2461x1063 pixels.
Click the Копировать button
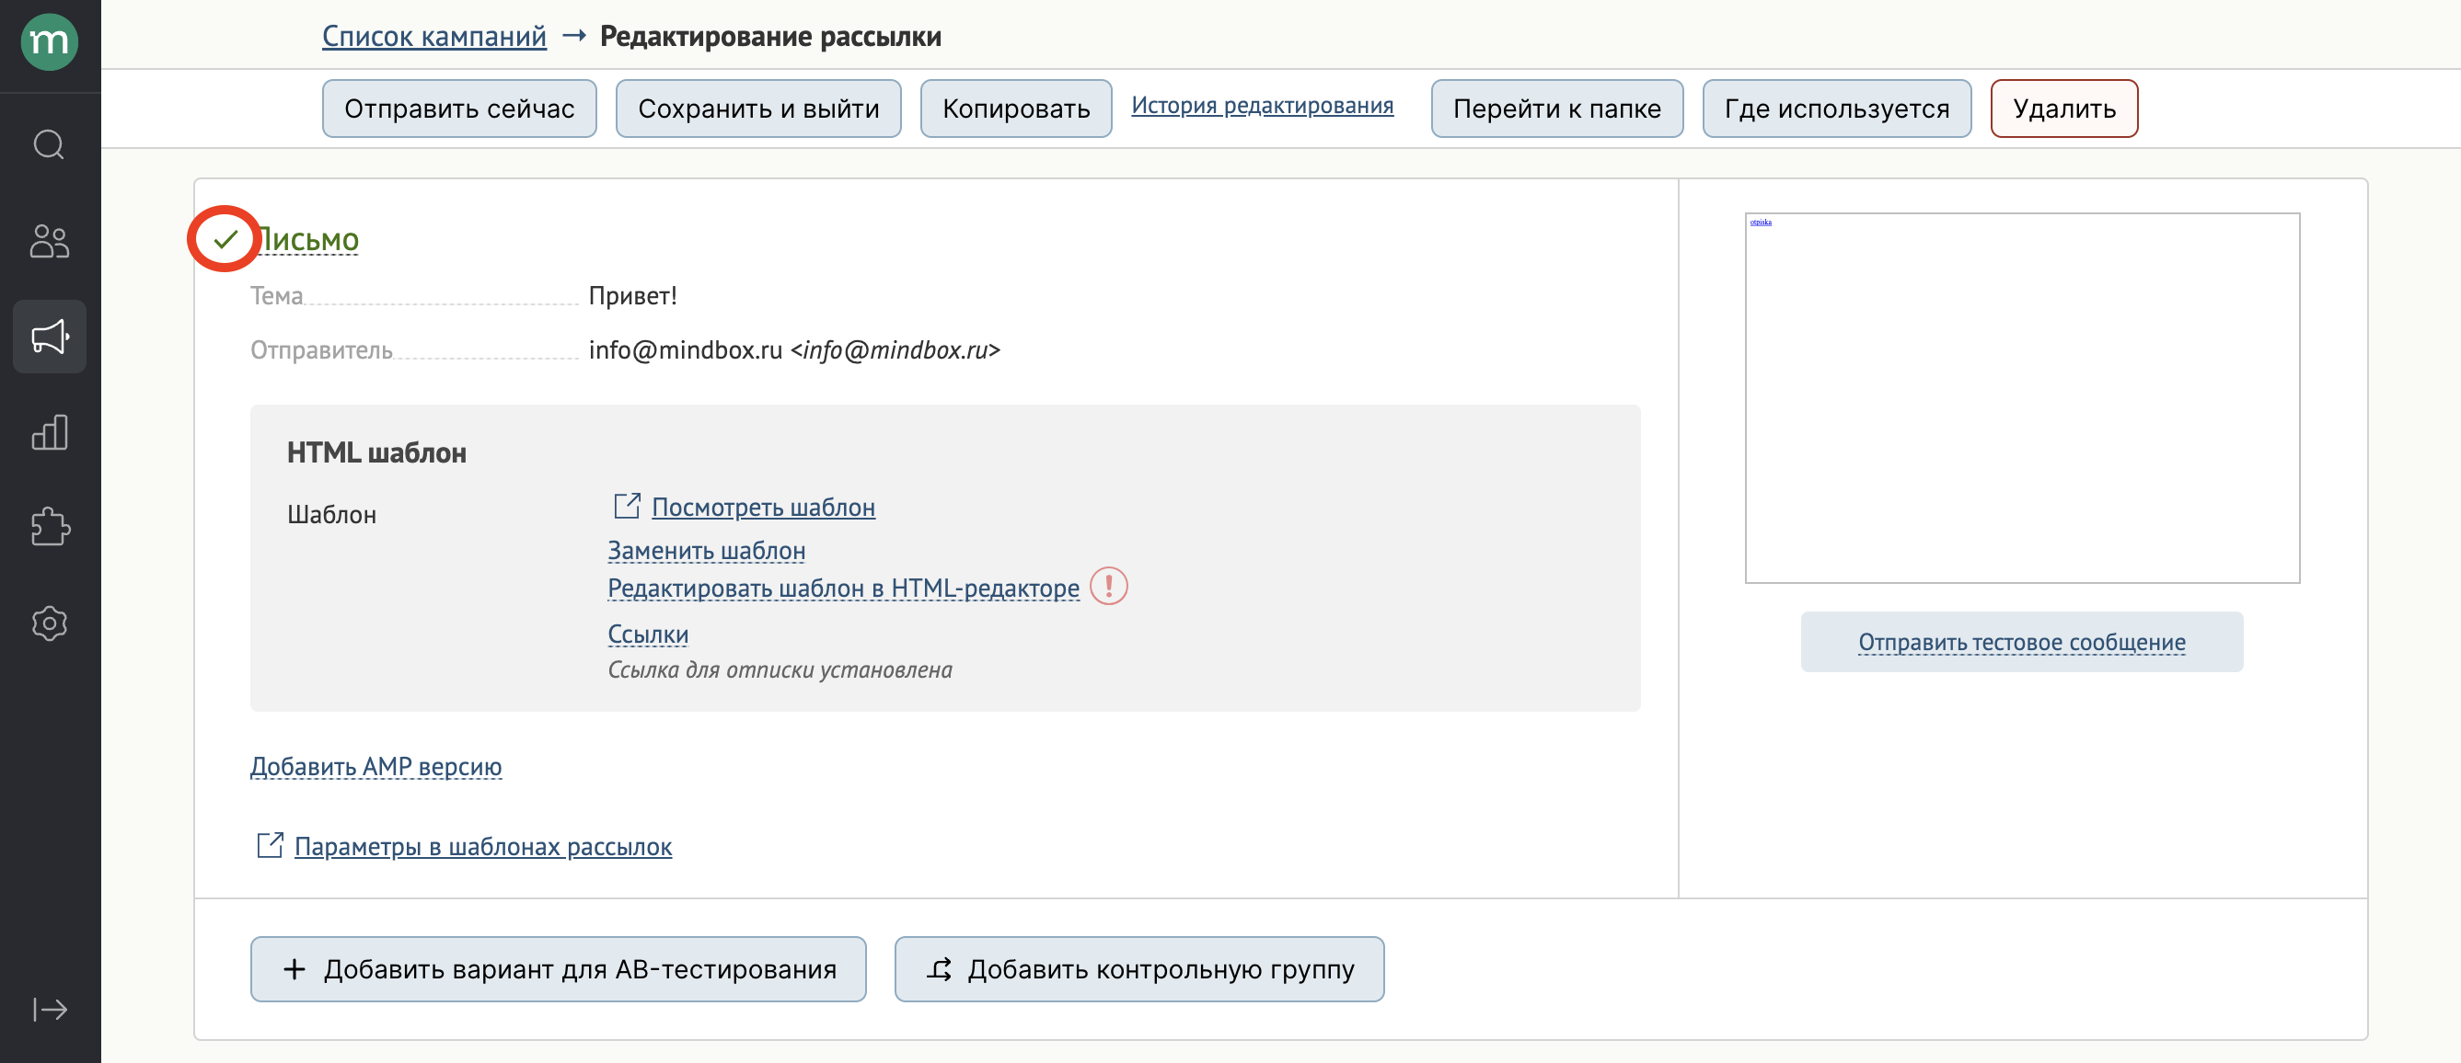pyautogui.click(x=1016, y=109)
